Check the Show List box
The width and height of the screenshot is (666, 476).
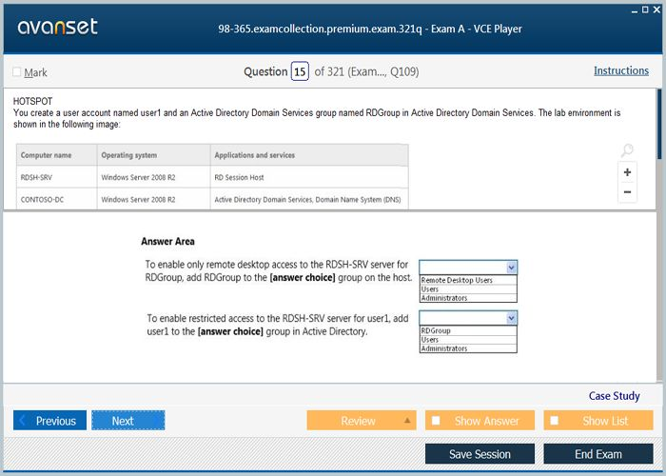coord(555,421)
